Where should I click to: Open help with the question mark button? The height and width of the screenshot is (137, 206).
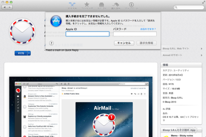pyautogui.click(x=51, y=43)
